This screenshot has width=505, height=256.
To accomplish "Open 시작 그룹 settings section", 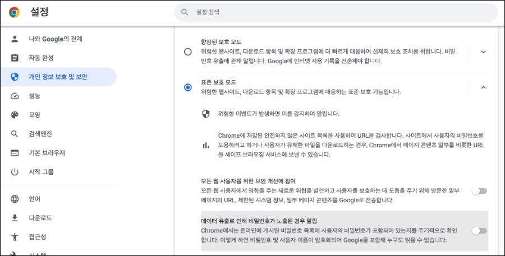I will click(58, 172).
